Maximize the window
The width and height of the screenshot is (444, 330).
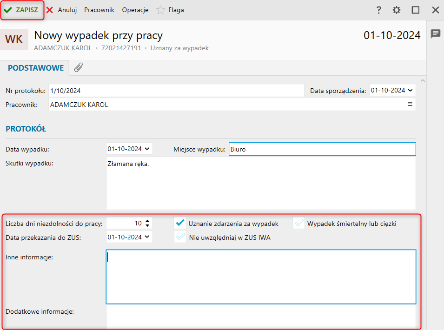pyautogui.click(x=415, y=10)
